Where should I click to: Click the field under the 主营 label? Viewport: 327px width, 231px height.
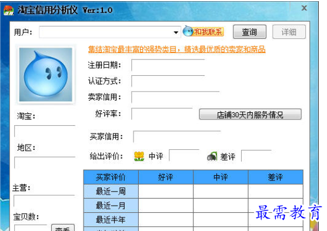(x=44, y=201)
